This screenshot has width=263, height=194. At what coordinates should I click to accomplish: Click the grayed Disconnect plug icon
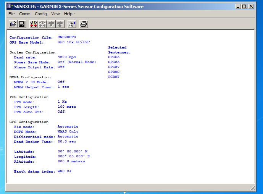[x=42, y=24]
